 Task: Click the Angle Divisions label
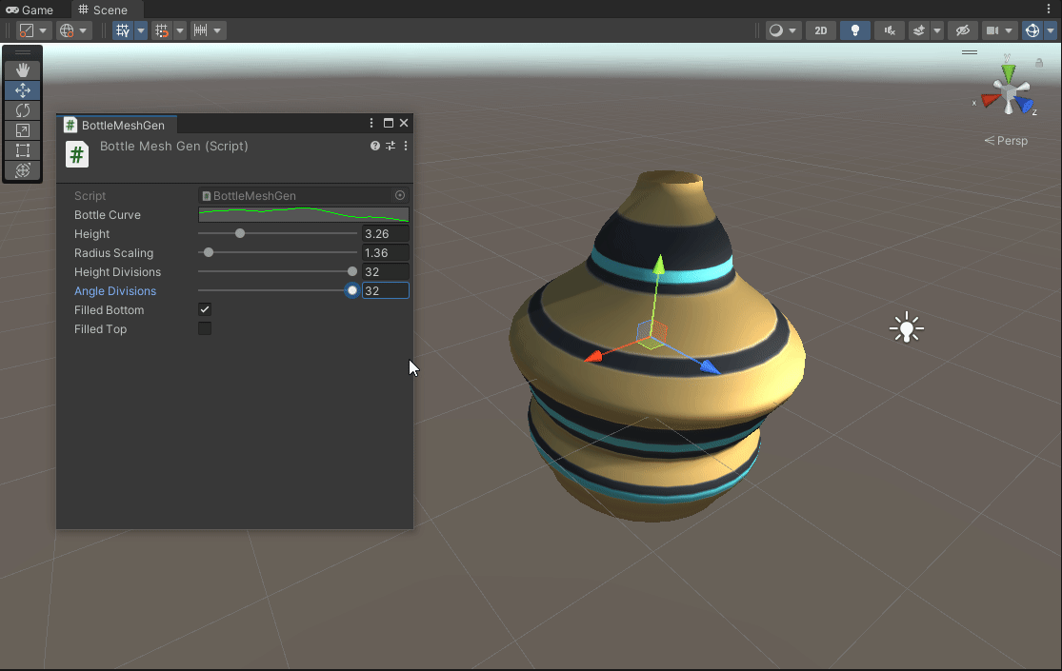click(115, 290)
